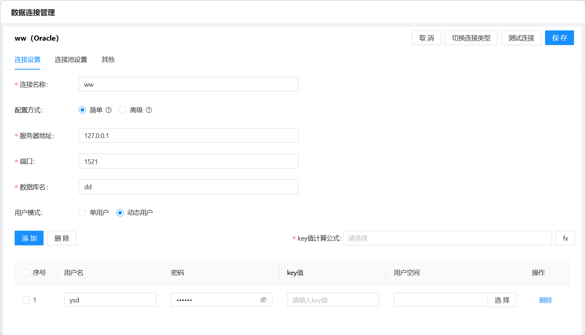The image size is (585, 335).
Task: Click the 添加 button to add user
Action: point(29,238)
